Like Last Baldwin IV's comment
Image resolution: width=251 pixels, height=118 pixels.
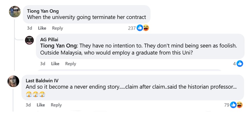pos(41,105)
